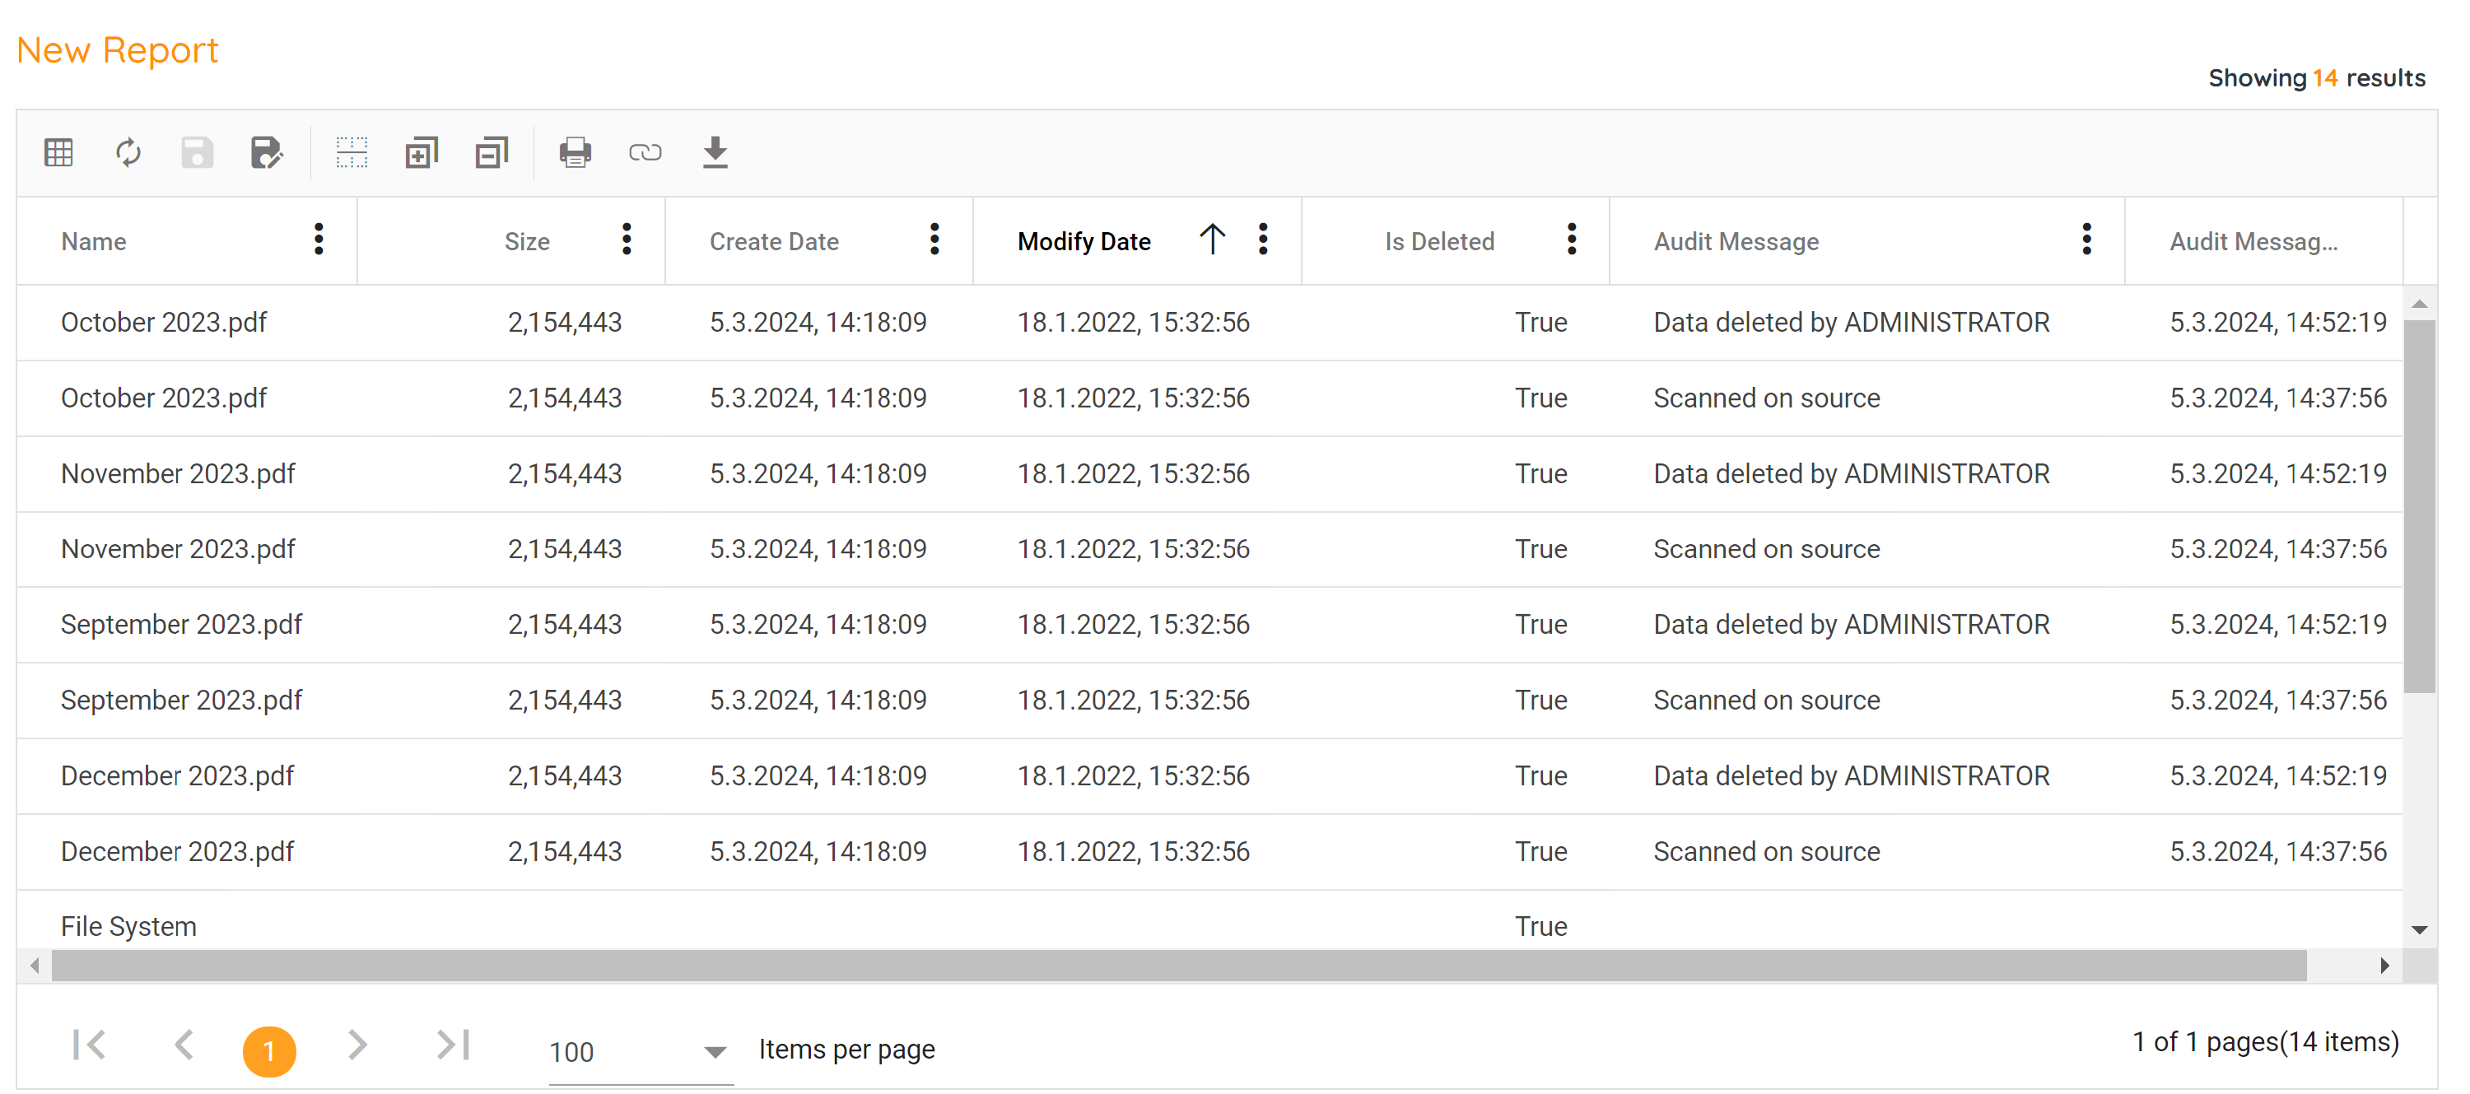Go to page 1 button
Viewport: 2470px width, 1094px height.
(268, 1051)
